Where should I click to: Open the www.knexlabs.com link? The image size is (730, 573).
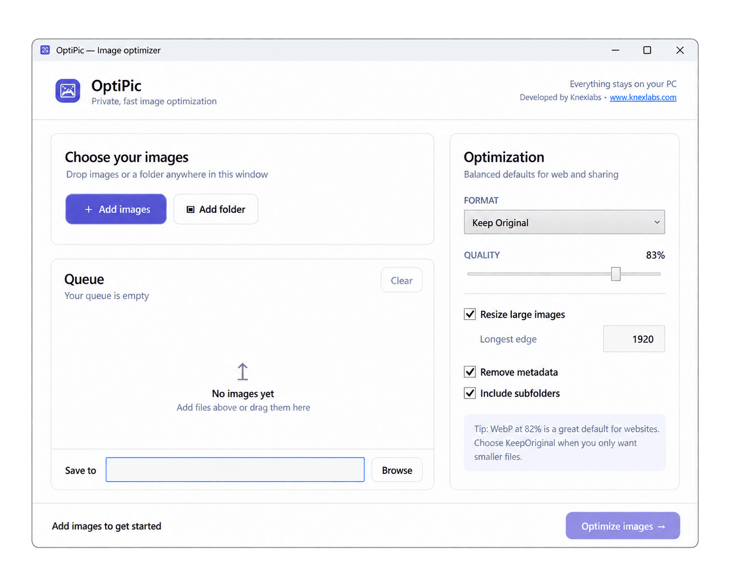(x=643, y=97)
